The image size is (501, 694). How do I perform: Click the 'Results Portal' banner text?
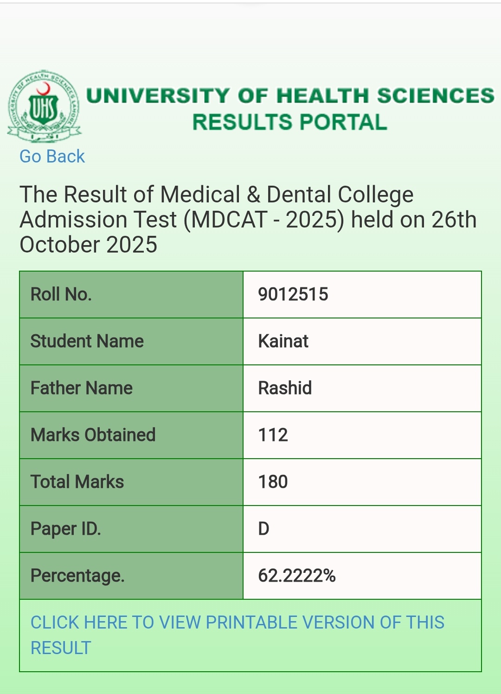coord(290,123)
